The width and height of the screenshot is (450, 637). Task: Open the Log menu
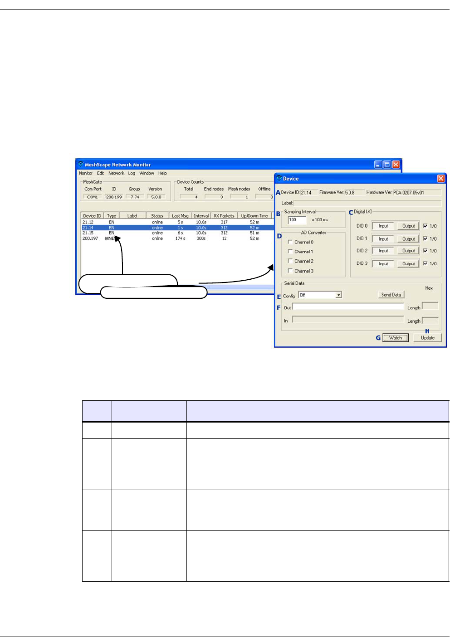point(132,173)
